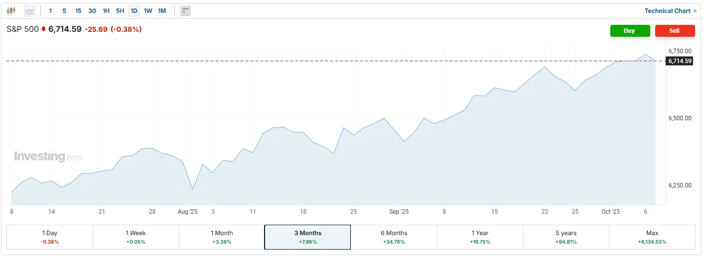Image resolution: width=705 pixels, height=258 pixels.
Task: Switch to the 5 years range tab
Action: (x=566, y=237)
